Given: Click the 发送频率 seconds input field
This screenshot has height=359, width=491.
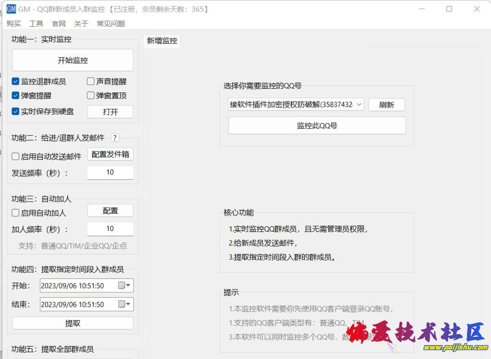Looking at the screenshot, I should click(110, 173).
